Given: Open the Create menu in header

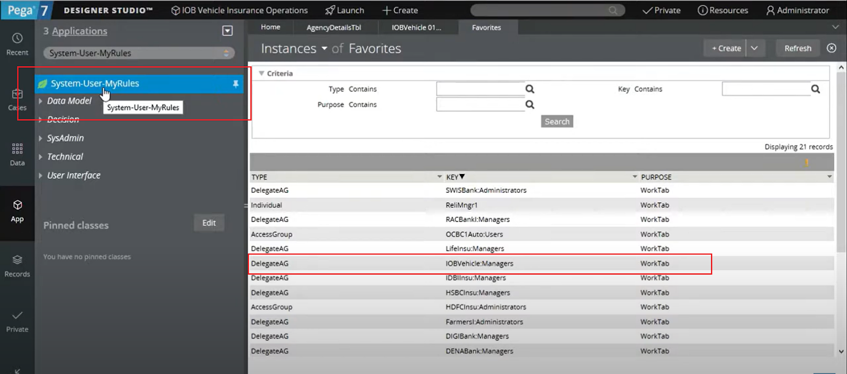Looking at the screenshot, I should pos(400,10).
